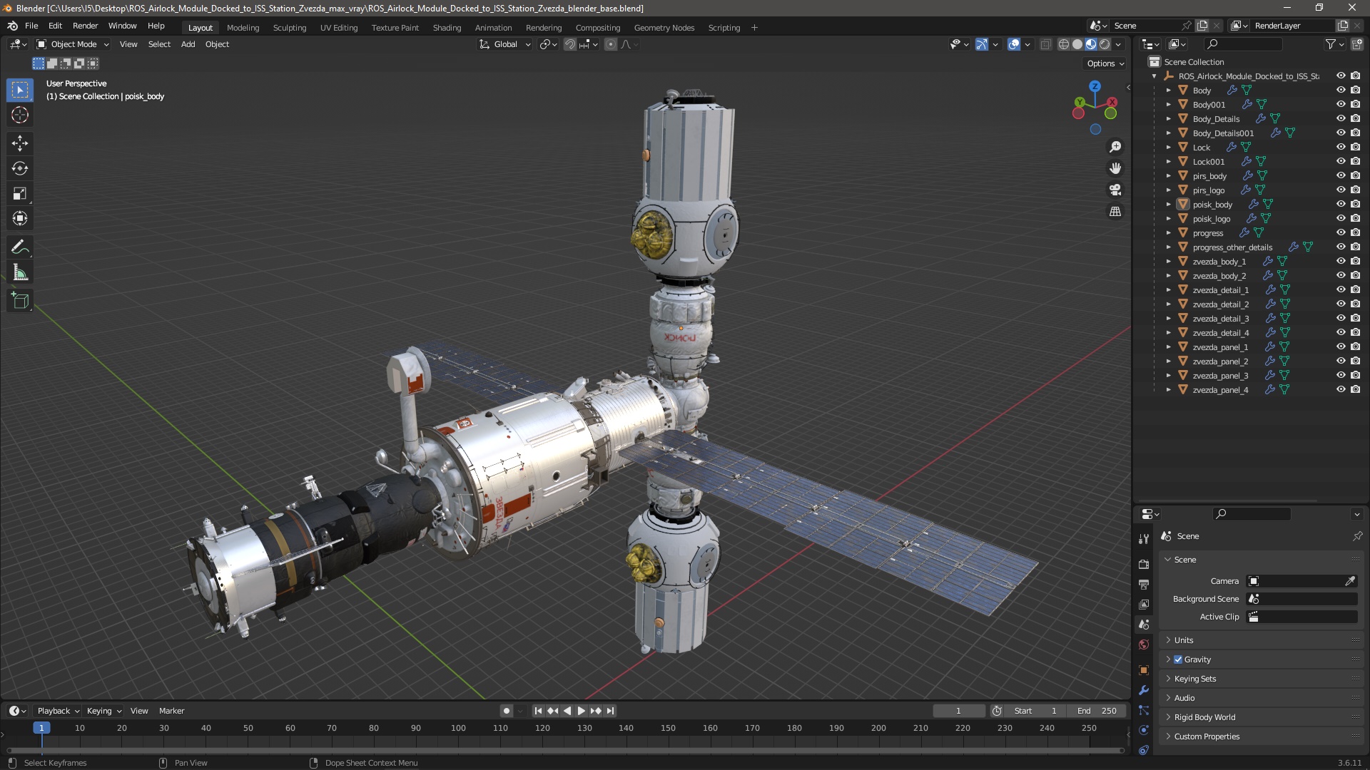Switch to the Modeling workspace tab
The image size is (1370, 770).
point(243,28)
